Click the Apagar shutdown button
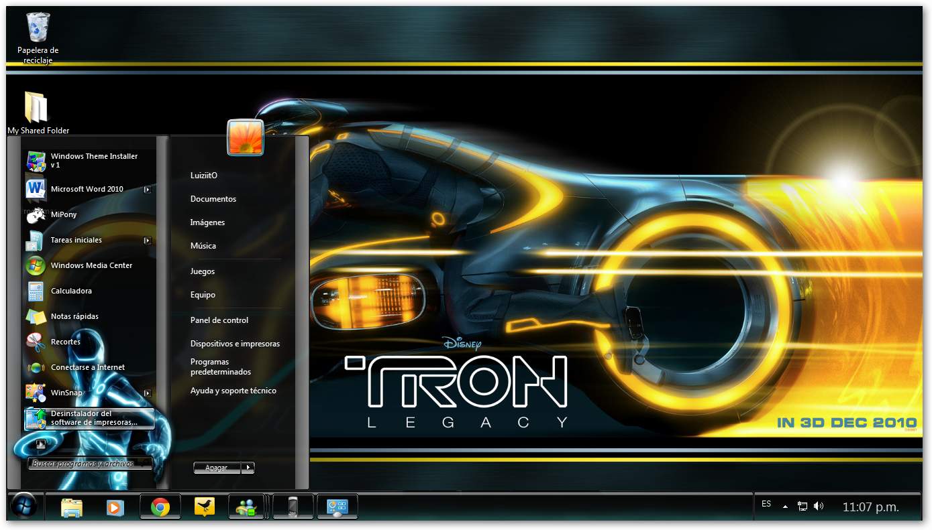The image size is (932, 530). tap(217, 468)
